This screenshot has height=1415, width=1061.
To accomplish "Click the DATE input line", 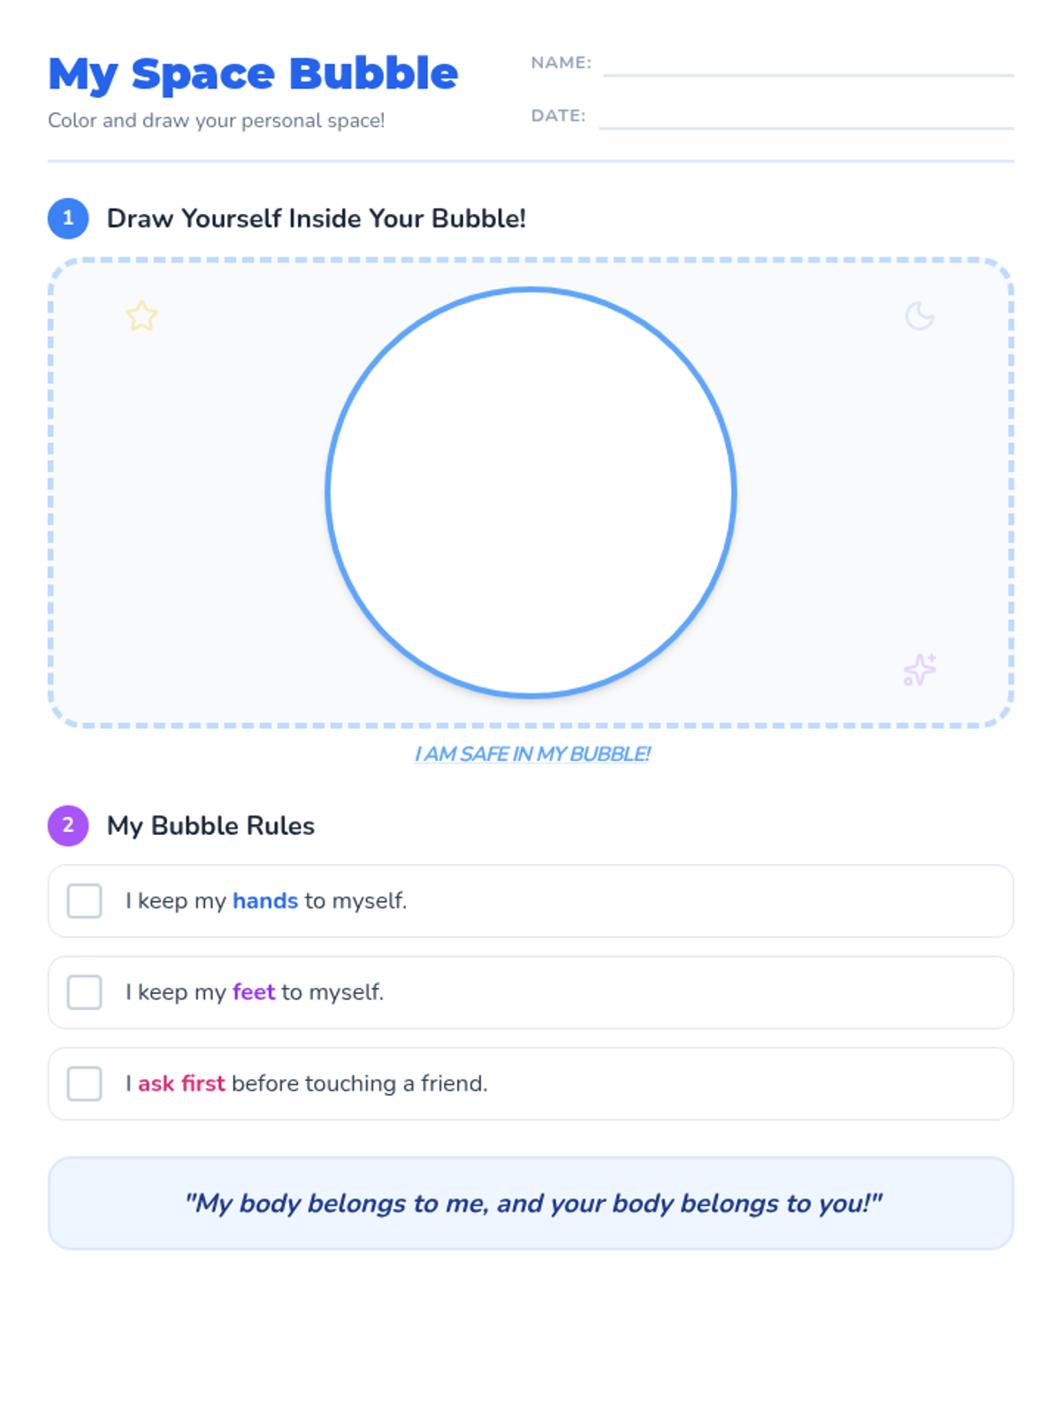I will coord(806,117).
